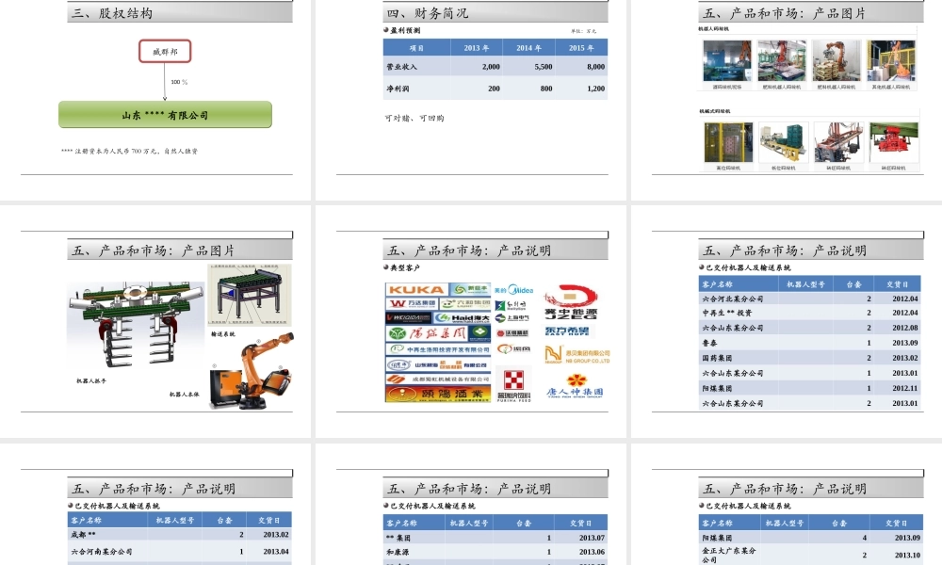The image size is (942, 565).
Task: Click the 成都 ** customer row
Action: click(84, 534)
